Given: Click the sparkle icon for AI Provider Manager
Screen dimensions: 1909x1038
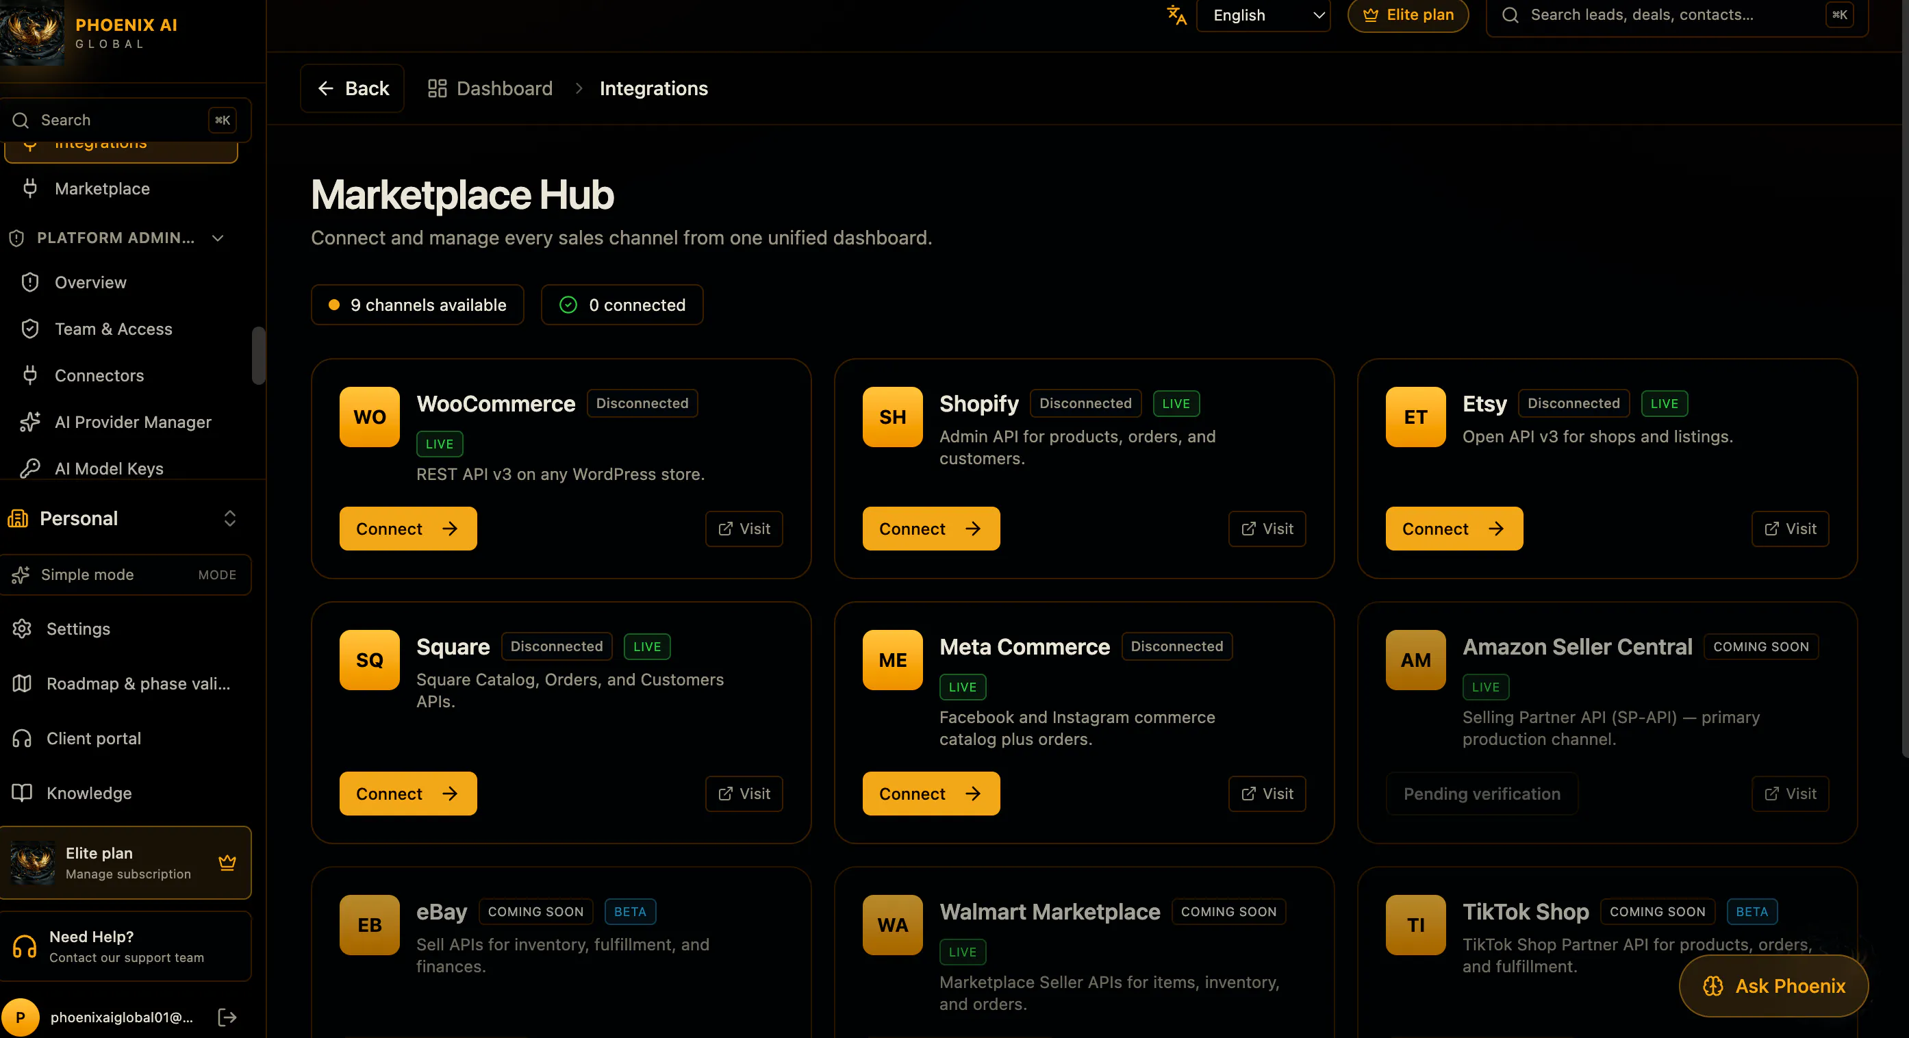Looking at the screenshot, I should click(x=29, y=422).
